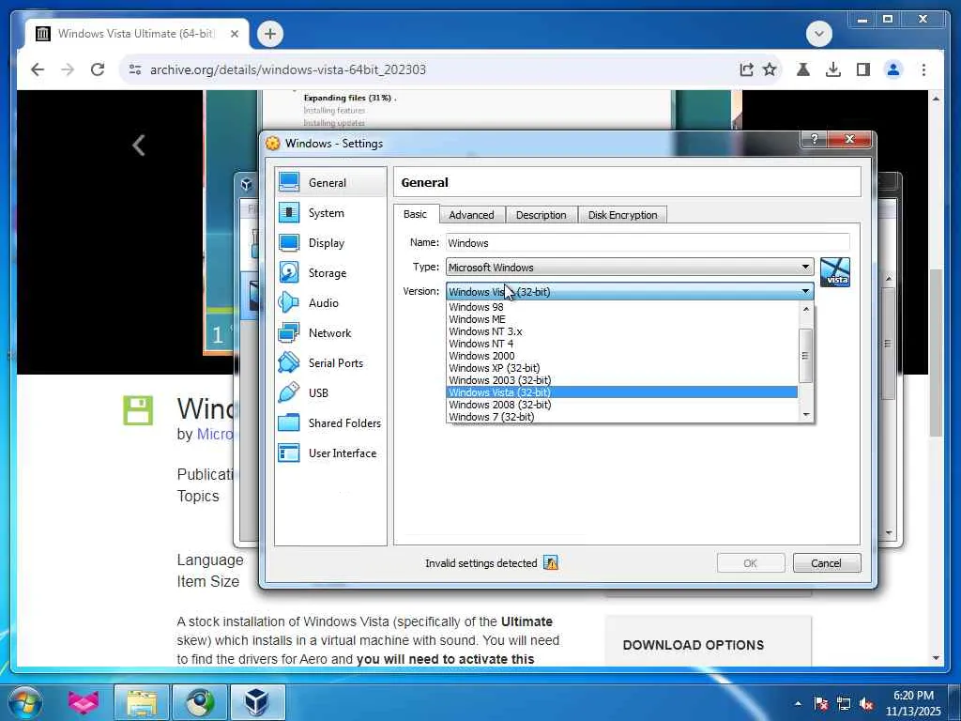Select Windows 98 from version list
Viewport: 961px width, 721px height.
622,307
